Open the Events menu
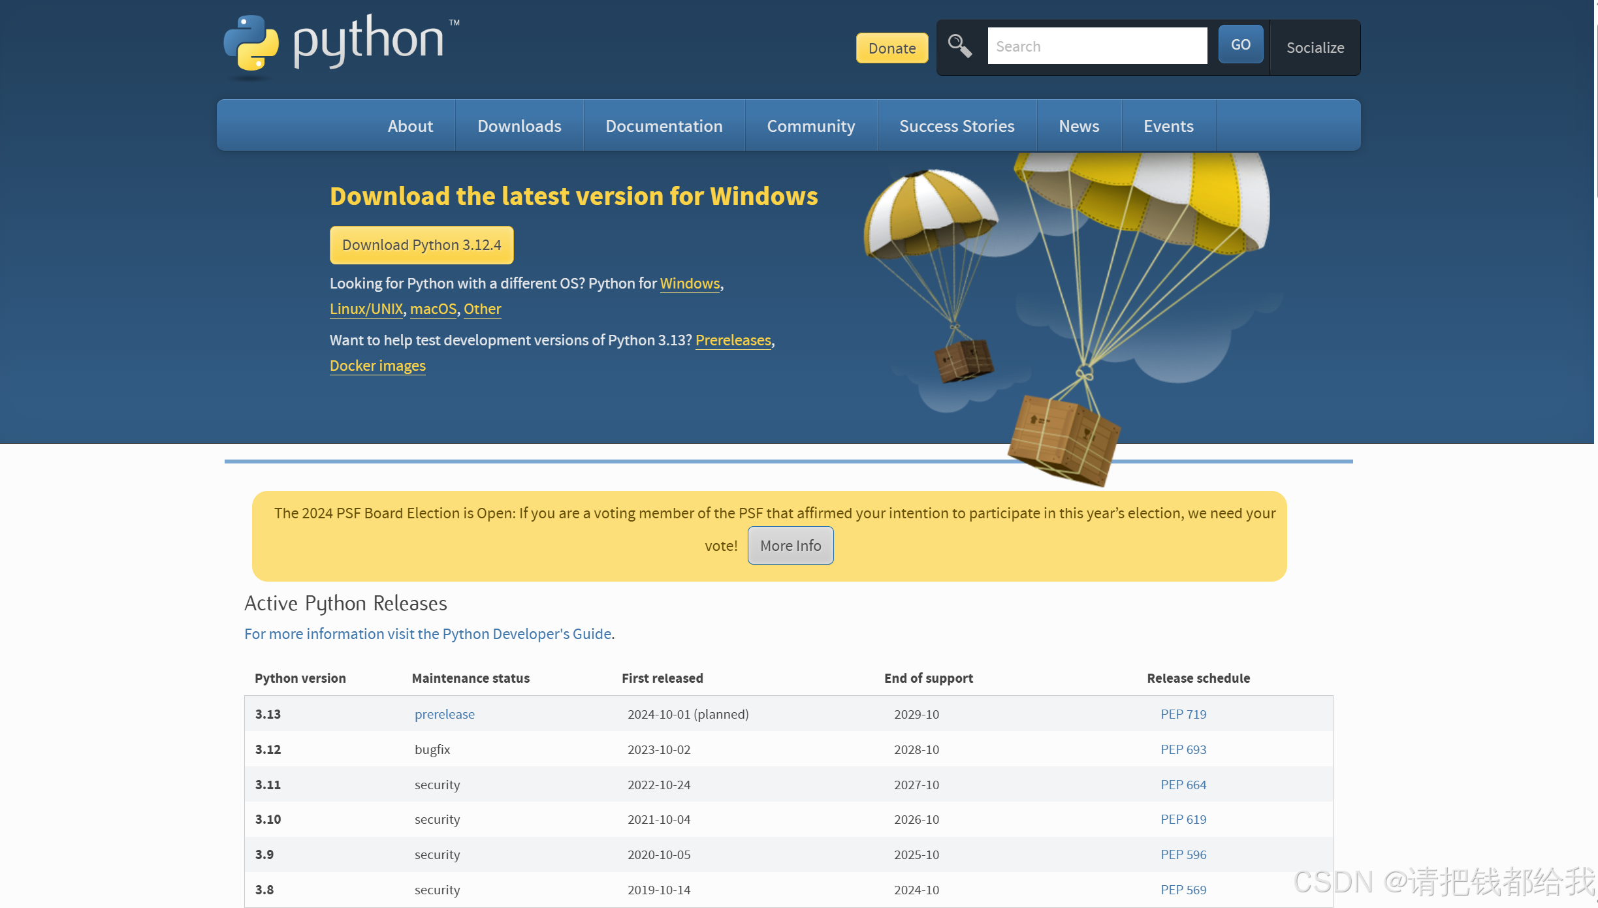 (x=1168, y=126)
